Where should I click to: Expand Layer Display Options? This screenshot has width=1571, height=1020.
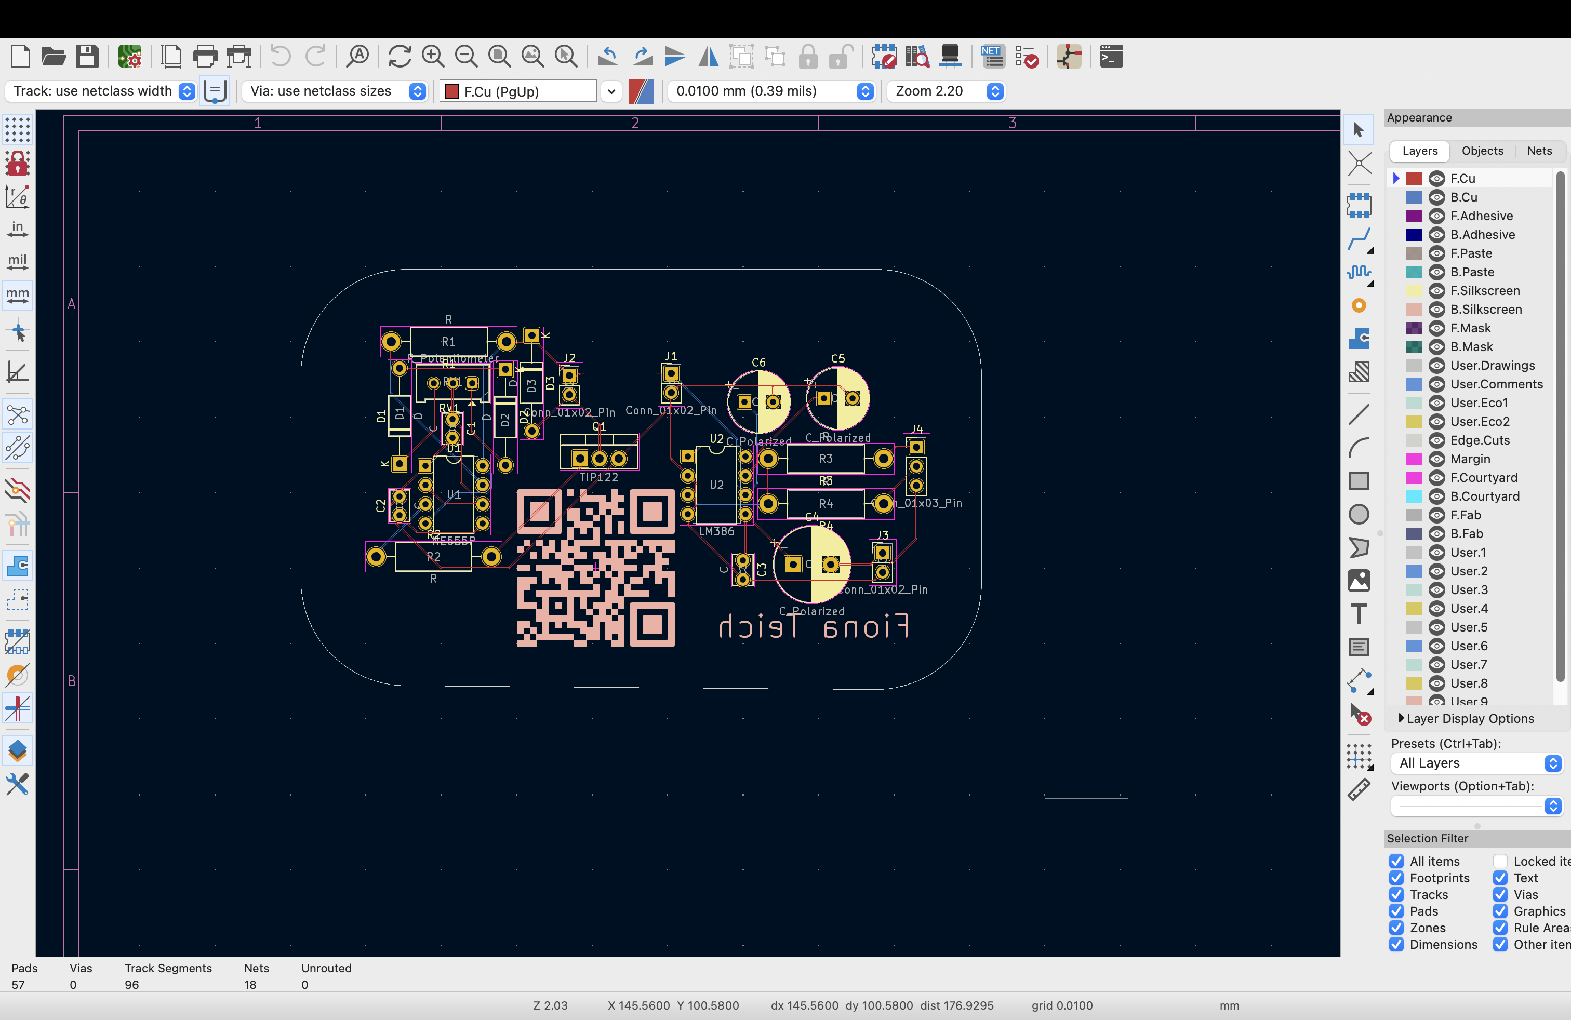click(x=1466, y=718)
